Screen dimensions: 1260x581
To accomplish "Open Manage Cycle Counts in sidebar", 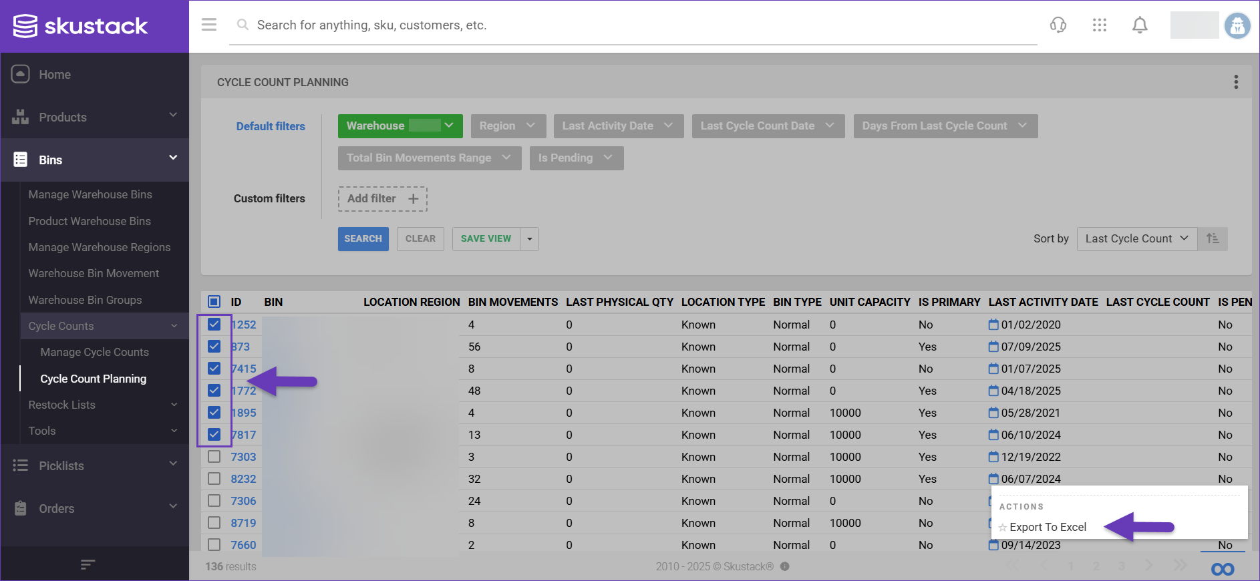I will point(94,352).
